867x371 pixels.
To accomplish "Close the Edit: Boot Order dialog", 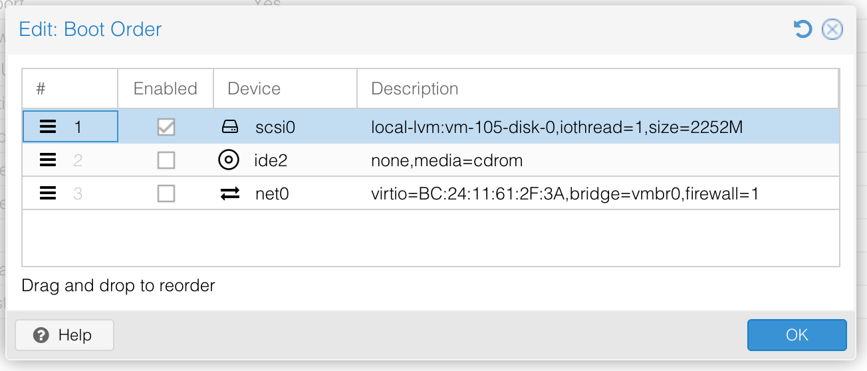I will tap(832, 29).
